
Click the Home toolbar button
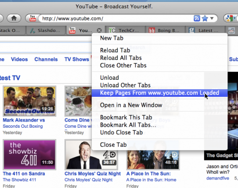tap(14, 19)
